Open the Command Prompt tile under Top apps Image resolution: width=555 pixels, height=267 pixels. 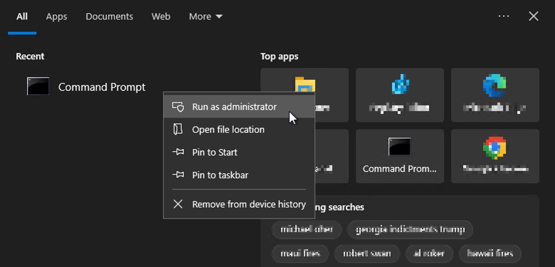[x=400, y=156]
